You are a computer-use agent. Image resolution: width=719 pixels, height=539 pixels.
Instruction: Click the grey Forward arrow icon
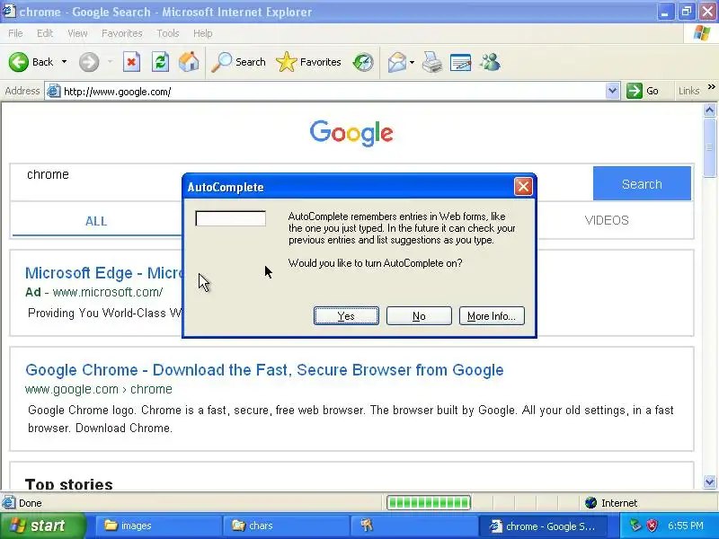[88, 62]
